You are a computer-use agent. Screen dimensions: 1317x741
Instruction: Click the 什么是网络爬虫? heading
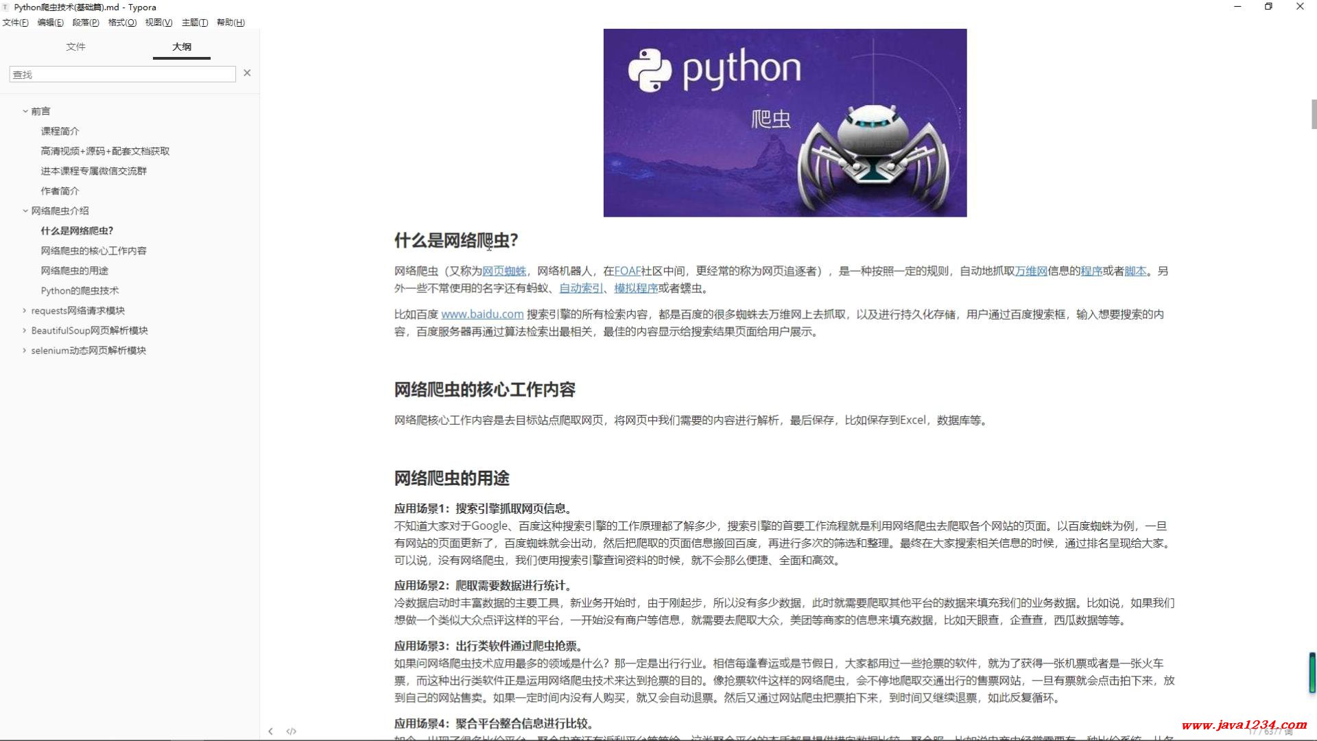tap(456, 240)
